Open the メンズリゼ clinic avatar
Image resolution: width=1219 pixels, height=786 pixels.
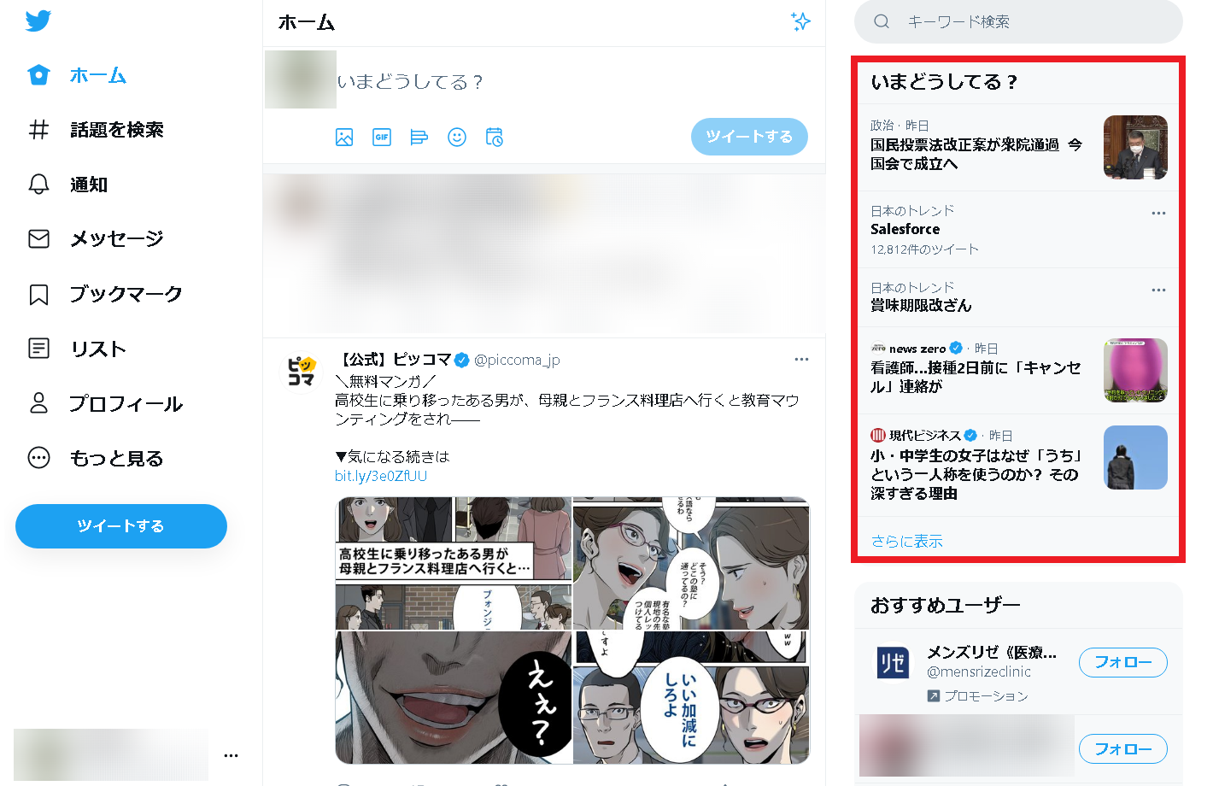[x=892, y=663]
